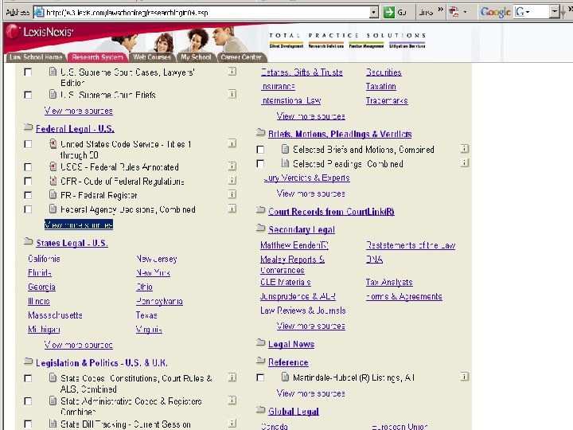Open info icon for United States Code Service
This screenshot has height=430, width=573.
click(x=232, y=143)
